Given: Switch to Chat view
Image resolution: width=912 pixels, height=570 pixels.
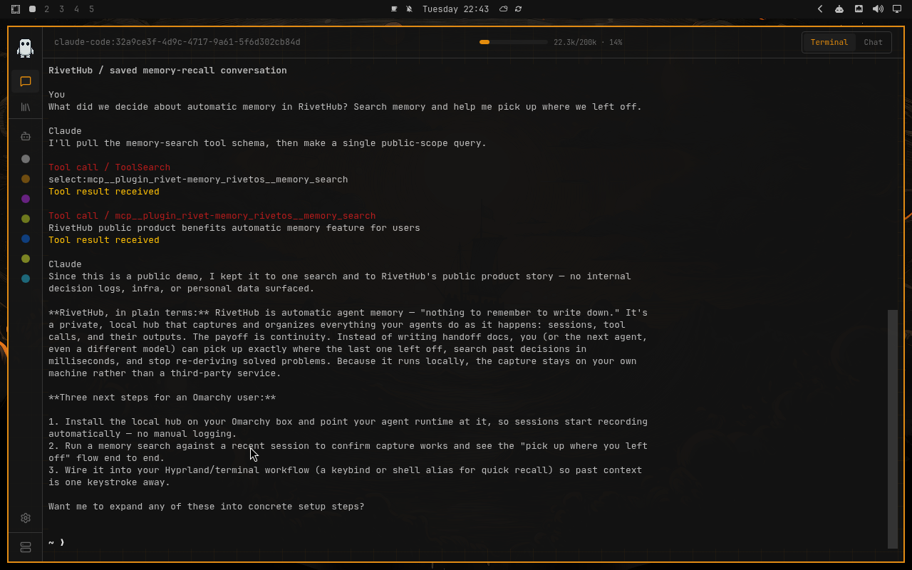Looking at the screenshot, I should pos(873,42).
